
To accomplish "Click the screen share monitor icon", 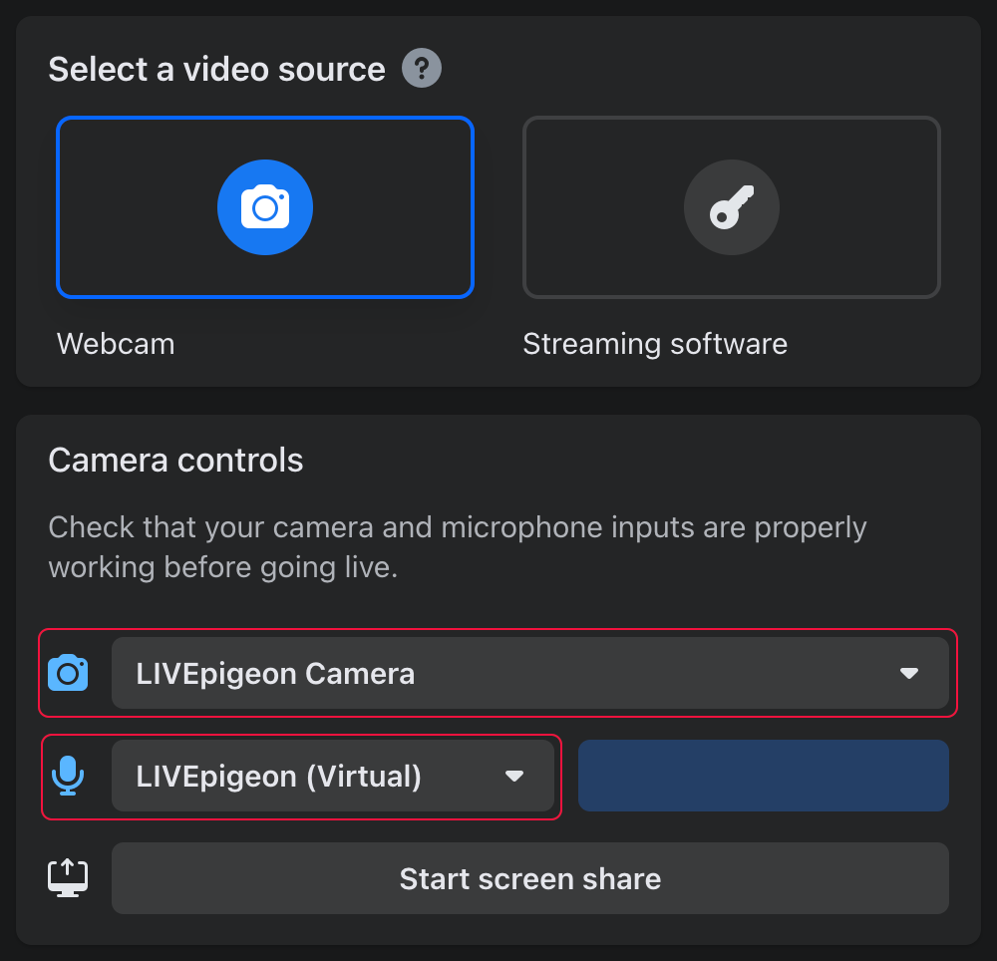I will 68,878.
